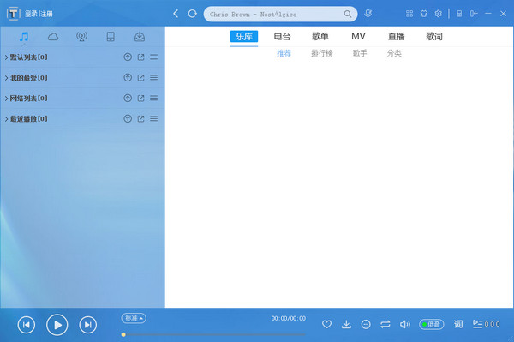Expand the 最近播放 playlist
Screen dimensions: 514x342
[6, 119]
